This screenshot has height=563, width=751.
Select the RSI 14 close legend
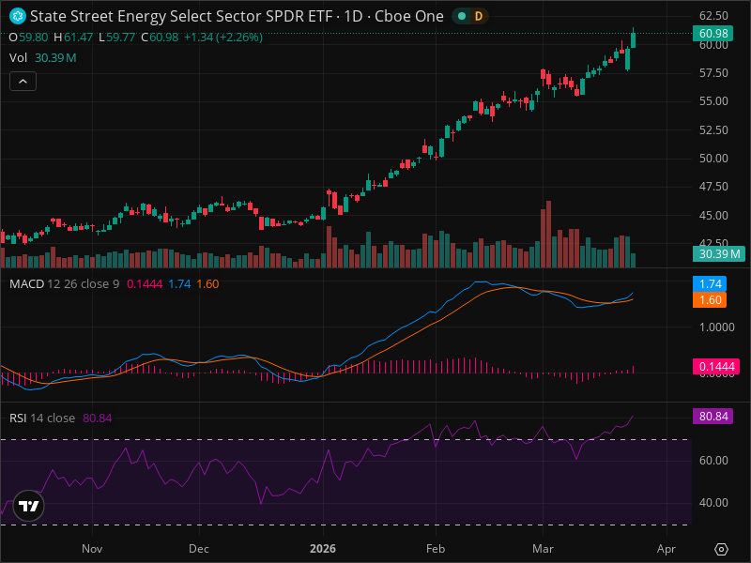(x=42, y=418)
